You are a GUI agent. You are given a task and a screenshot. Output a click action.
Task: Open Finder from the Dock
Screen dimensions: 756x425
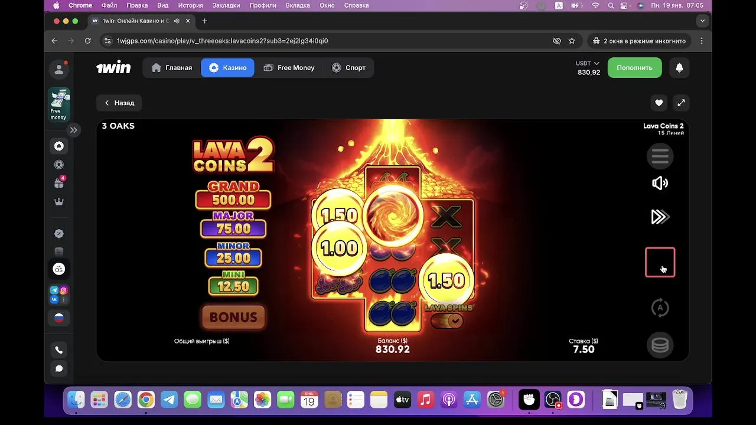76,400
